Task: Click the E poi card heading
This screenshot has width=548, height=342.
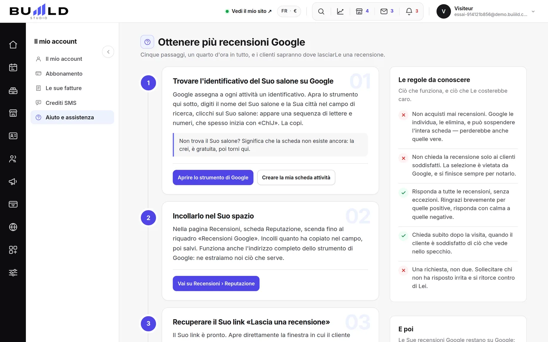Action: click(x=406, y=329)
